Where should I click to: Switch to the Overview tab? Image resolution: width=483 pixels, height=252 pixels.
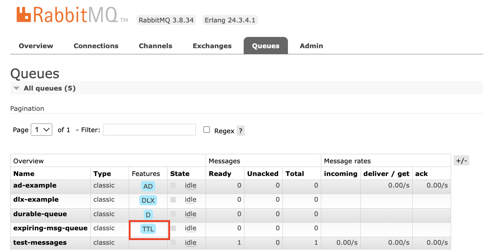pos(36,46)
